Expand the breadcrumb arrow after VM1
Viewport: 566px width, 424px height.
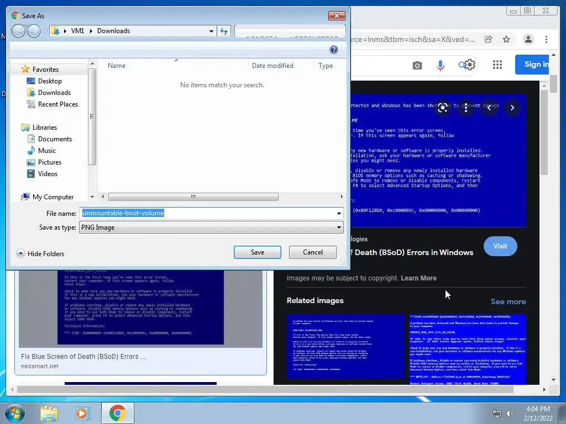pyautogui.click(x=91, y=31)
